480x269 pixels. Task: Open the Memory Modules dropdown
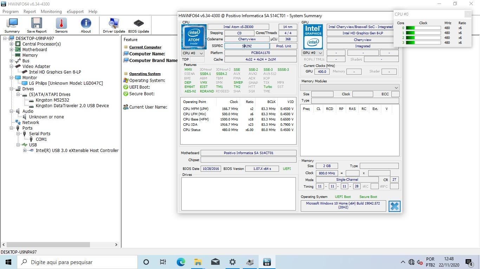[350, 88]
